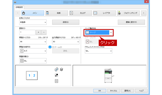Screen dimensions: 162x95
Task: Switch to the 仕上げ tab
Action: pos(80,13)
